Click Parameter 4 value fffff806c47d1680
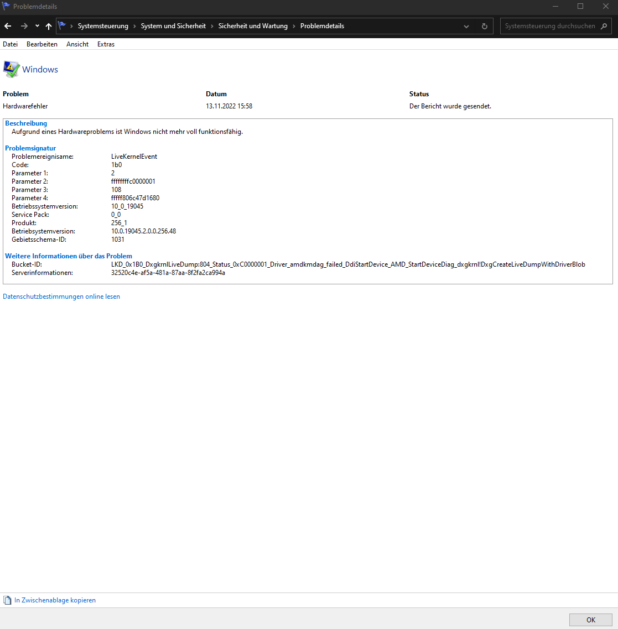This screenshot has width=618, height=629. (135, 198)
